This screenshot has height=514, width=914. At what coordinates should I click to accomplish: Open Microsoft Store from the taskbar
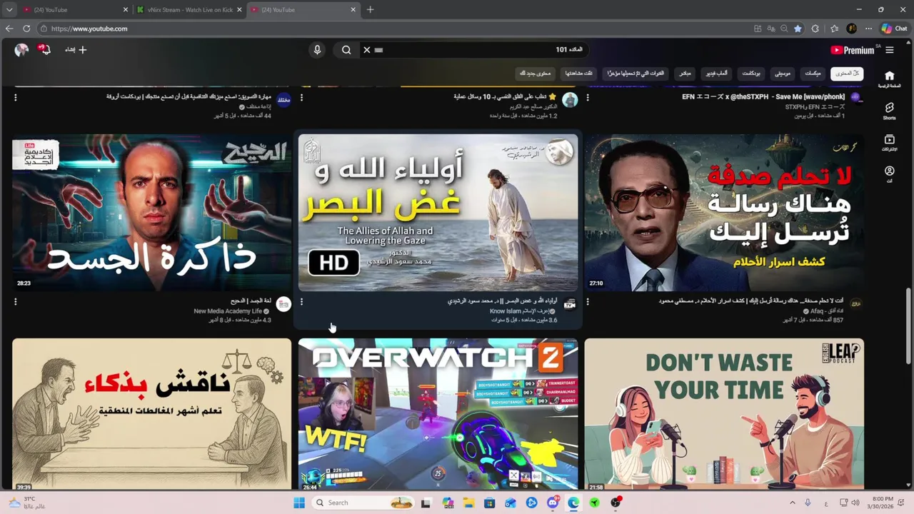489,503
